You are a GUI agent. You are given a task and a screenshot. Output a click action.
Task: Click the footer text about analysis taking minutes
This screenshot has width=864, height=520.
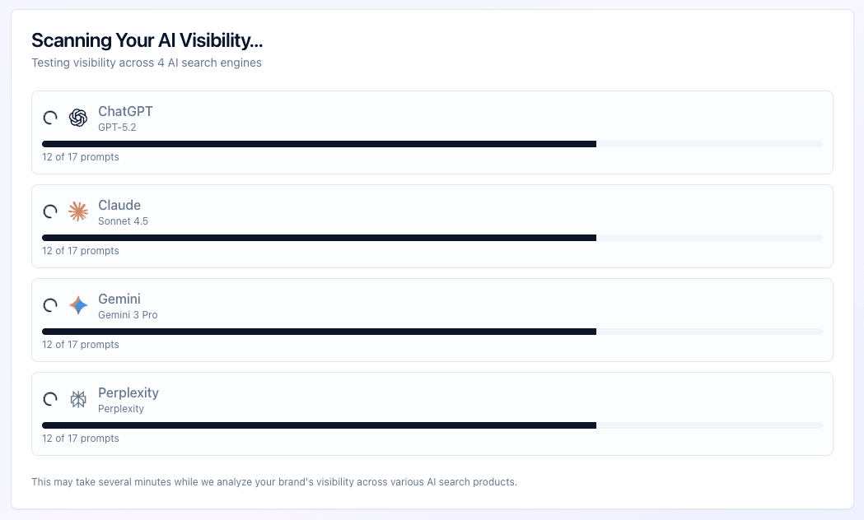point(274,482)
